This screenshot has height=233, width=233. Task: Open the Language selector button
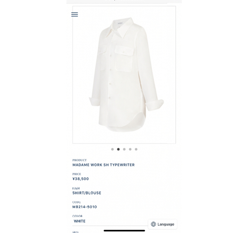163,224
